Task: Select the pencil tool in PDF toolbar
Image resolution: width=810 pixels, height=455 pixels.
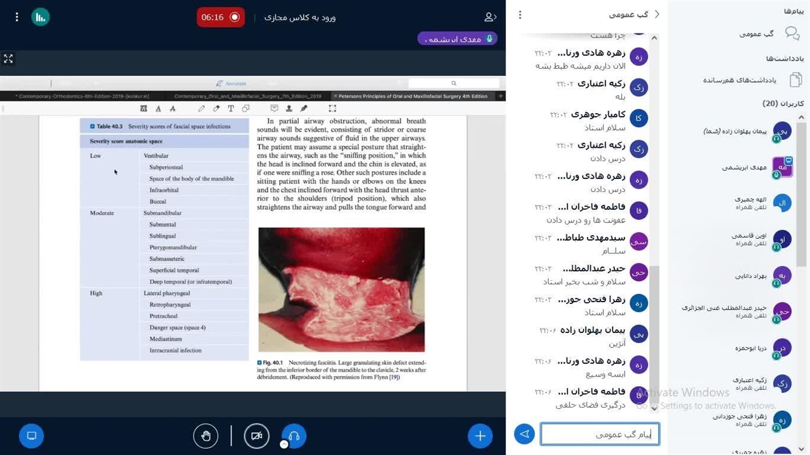Action: coord(201,109)
